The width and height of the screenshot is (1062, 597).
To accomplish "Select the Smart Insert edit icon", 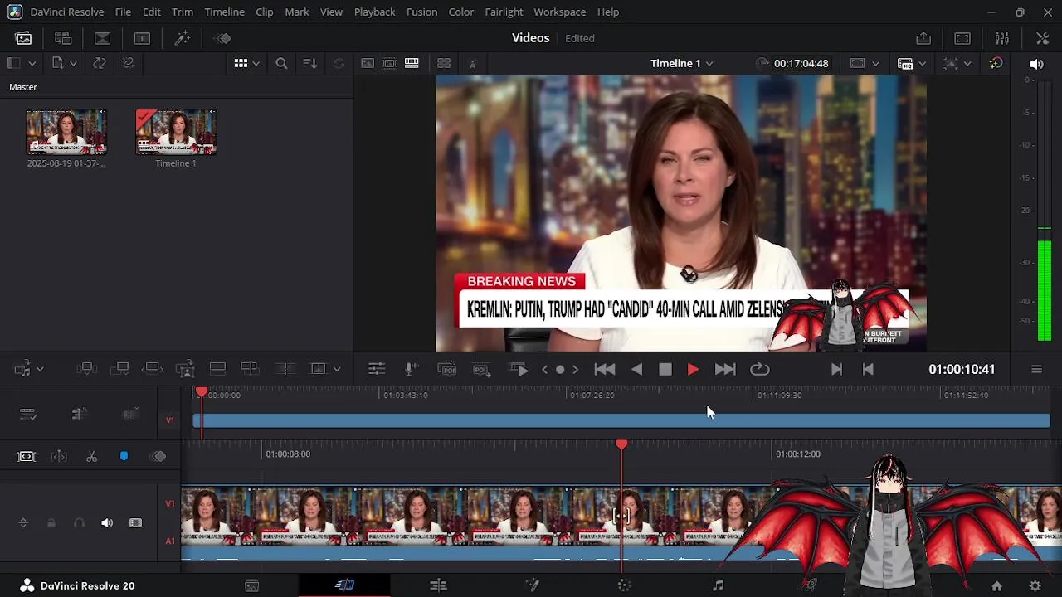I will (87, 368).
